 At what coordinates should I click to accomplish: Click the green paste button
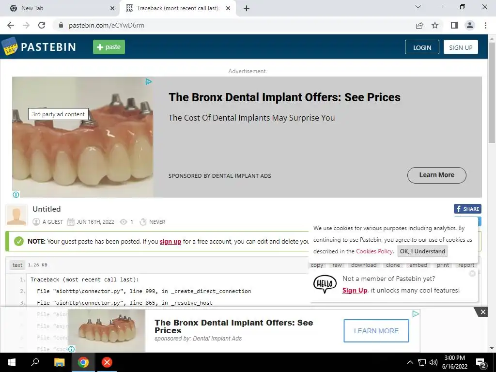click(x=109, y=47)
